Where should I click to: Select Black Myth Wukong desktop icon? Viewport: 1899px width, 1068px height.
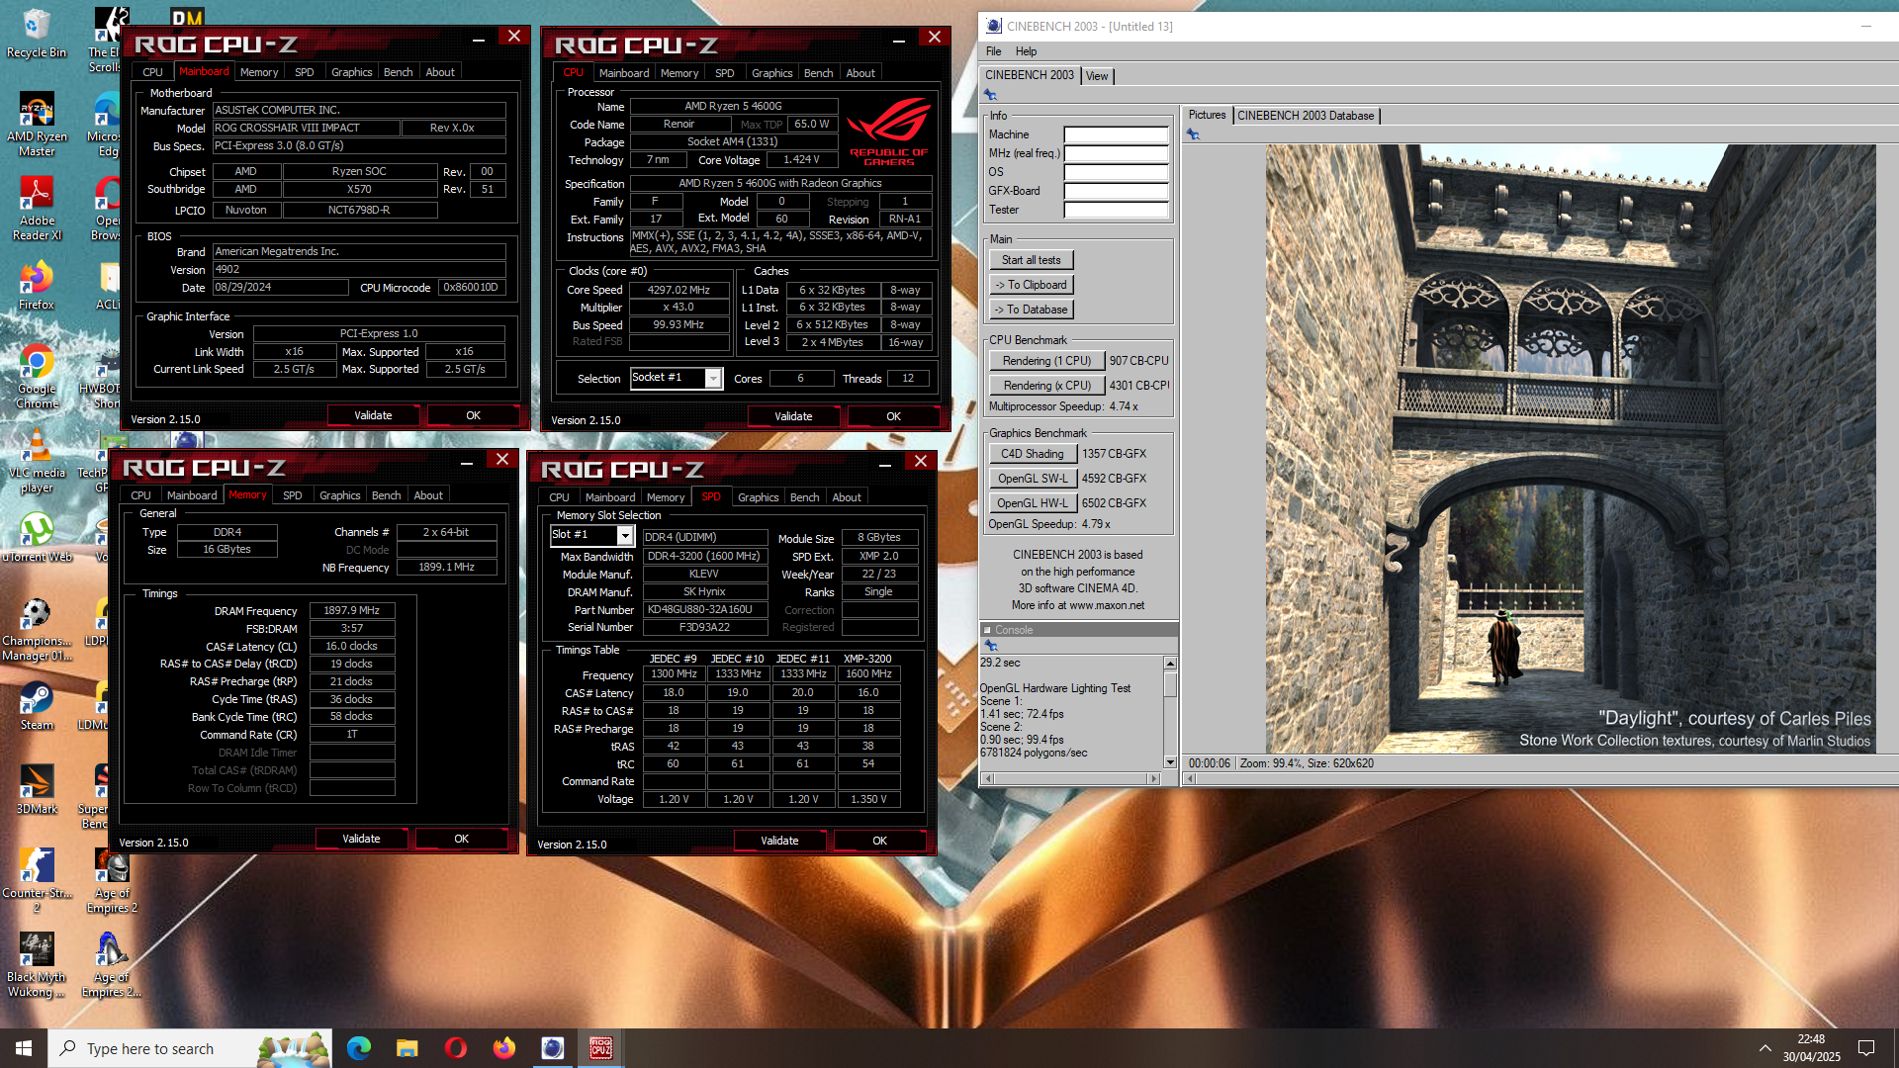pyautogui.click(x=37, y=965)
